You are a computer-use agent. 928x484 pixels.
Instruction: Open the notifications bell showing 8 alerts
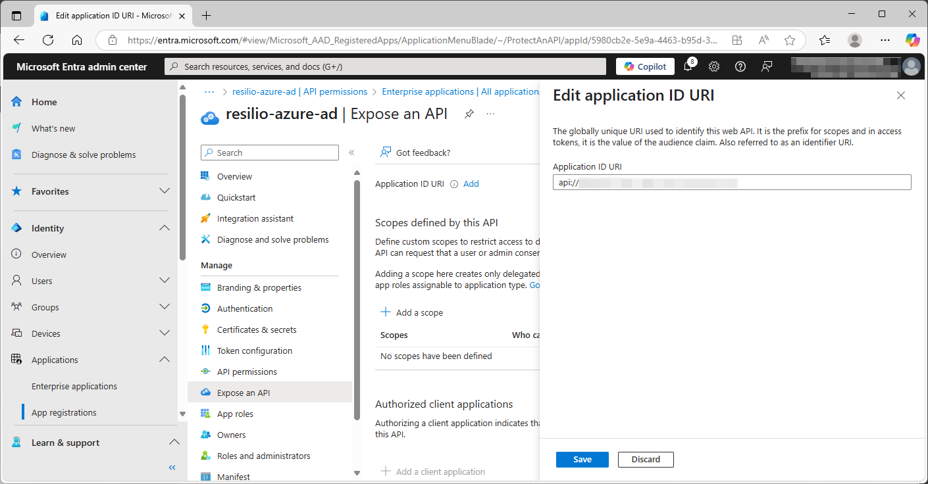687,66
